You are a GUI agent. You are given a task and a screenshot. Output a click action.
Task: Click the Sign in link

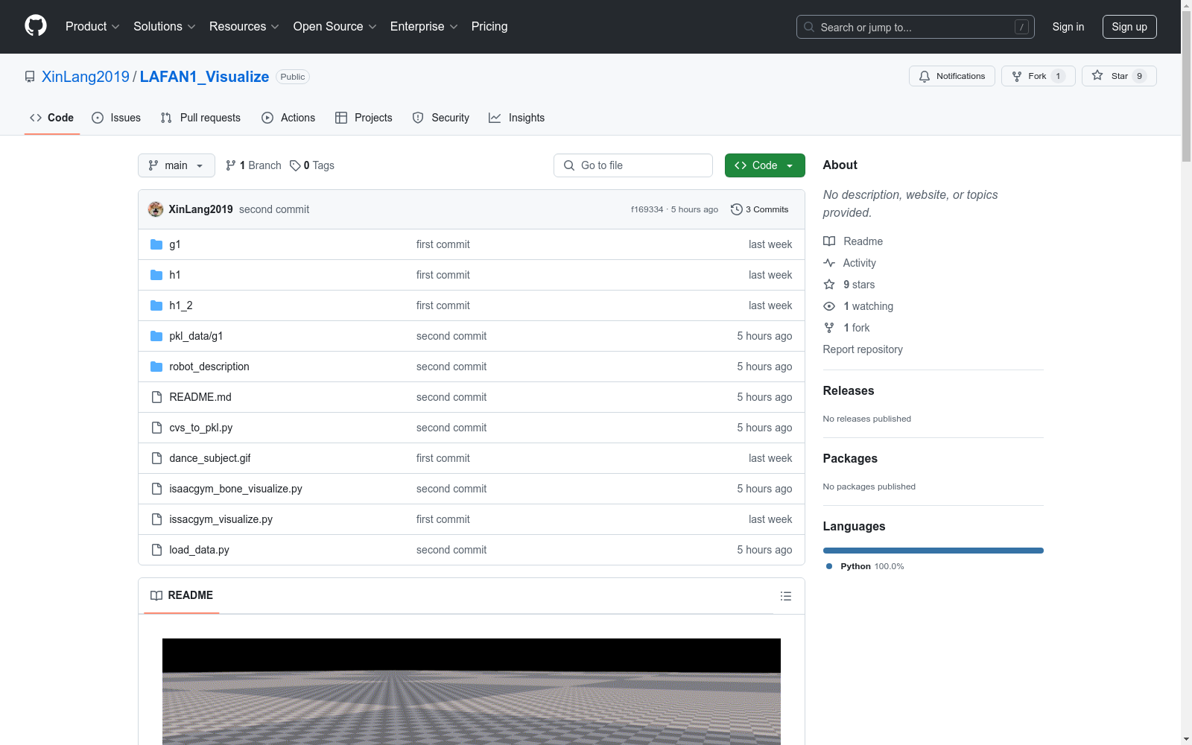pos(1068,27)
